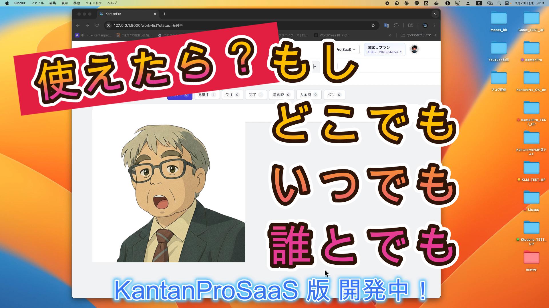Screen dimensions: 549x308
Task: Show hidden bookmarks with double chevron
Action: (390, 35)
